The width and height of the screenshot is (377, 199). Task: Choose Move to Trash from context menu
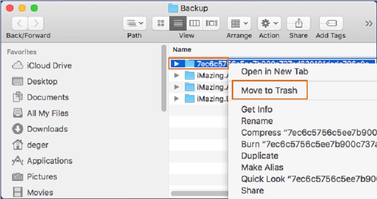point(269,90)
